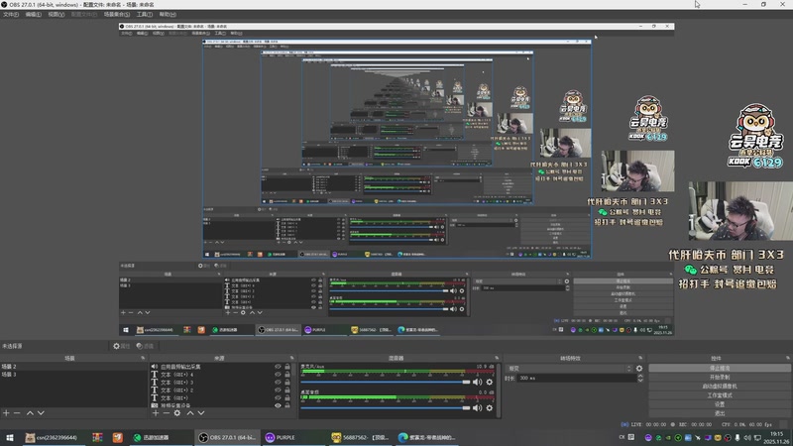Open the Windows Start menu
The width and height of the screenshot is (793, 446).
pyautogui.click(x=10, y=437)
